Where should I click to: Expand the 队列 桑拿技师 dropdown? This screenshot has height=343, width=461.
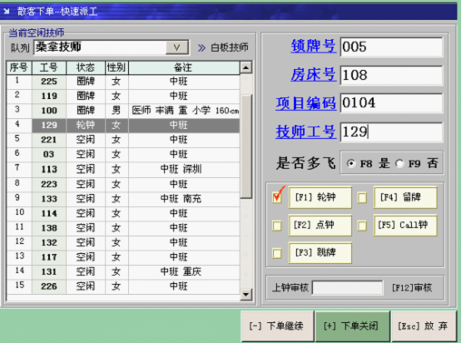click(177, 47)
